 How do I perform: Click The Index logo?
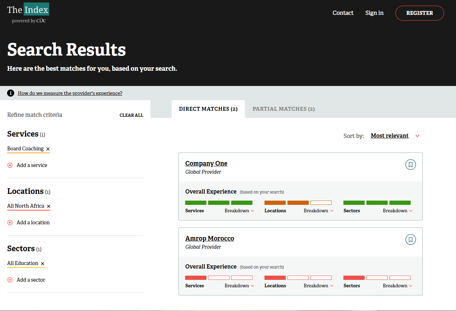pos(28,13)
